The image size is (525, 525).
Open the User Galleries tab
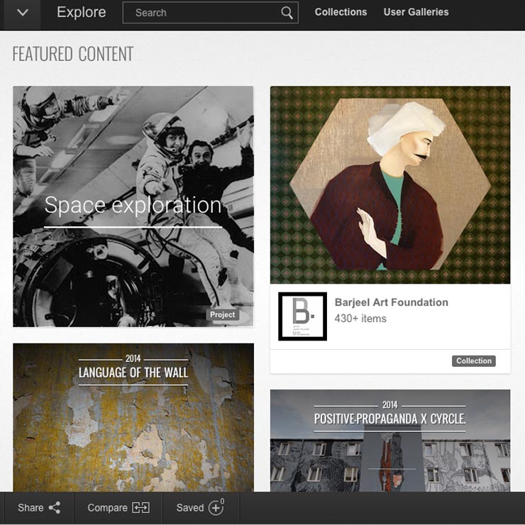click(x=416, y=12)
